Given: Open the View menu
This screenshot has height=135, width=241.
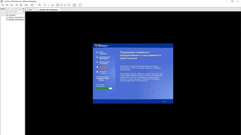Looking at the screenshot, I should tap(12, 5).
